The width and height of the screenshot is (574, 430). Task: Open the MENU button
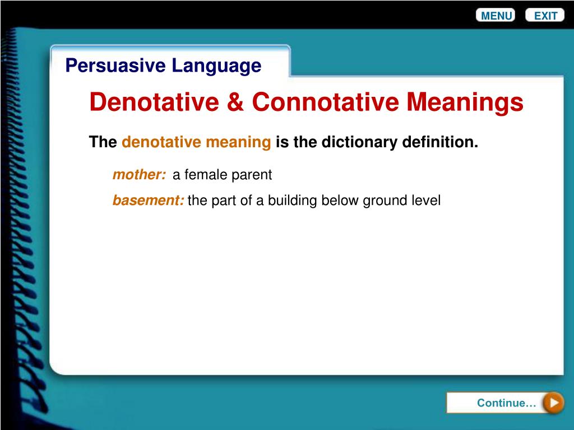[x=496, y=15]
